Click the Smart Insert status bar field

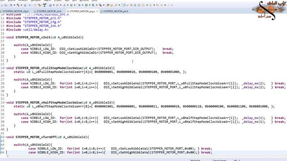pos(219,160)
